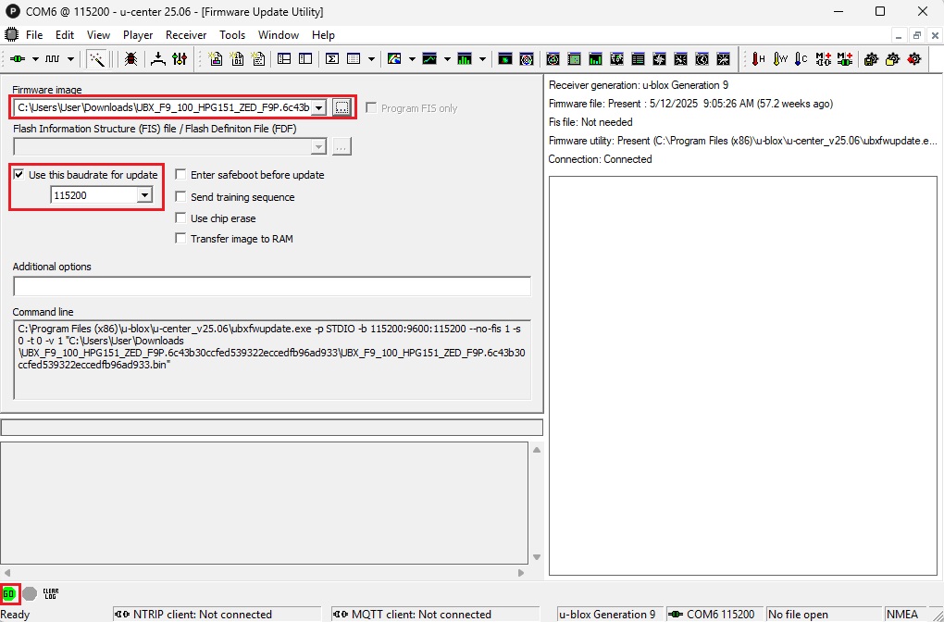Click inside the Command line text box
Viewport: 944px width, 622px height.
coord(272,359)
